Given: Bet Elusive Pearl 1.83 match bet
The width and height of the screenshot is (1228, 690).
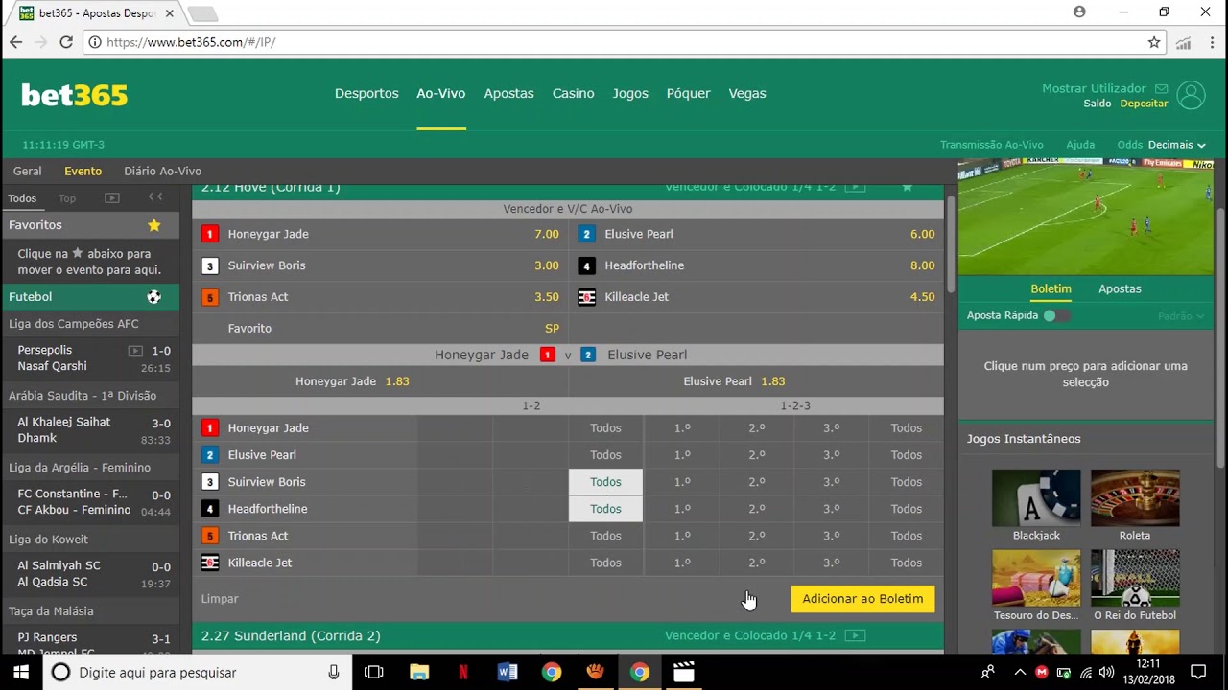Looking at the screenshot, I should pos(756,381).
